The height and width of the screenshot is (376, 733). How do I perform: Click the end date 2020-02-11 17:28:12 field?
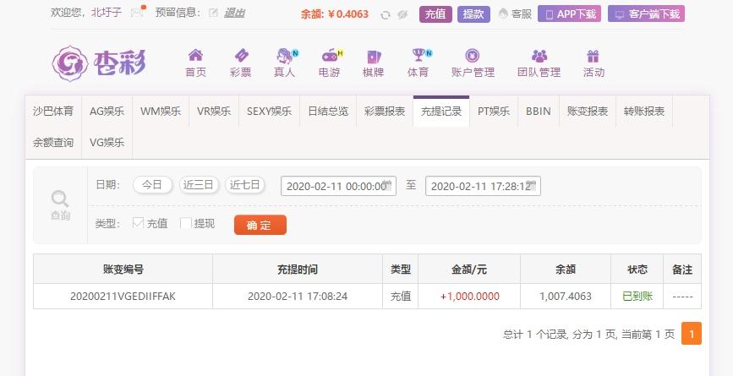tap(483, 186)
